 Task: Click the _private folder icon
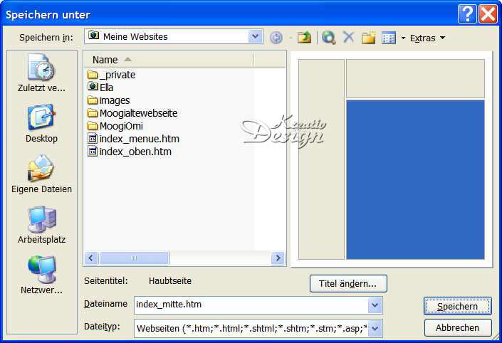point(92,75)
